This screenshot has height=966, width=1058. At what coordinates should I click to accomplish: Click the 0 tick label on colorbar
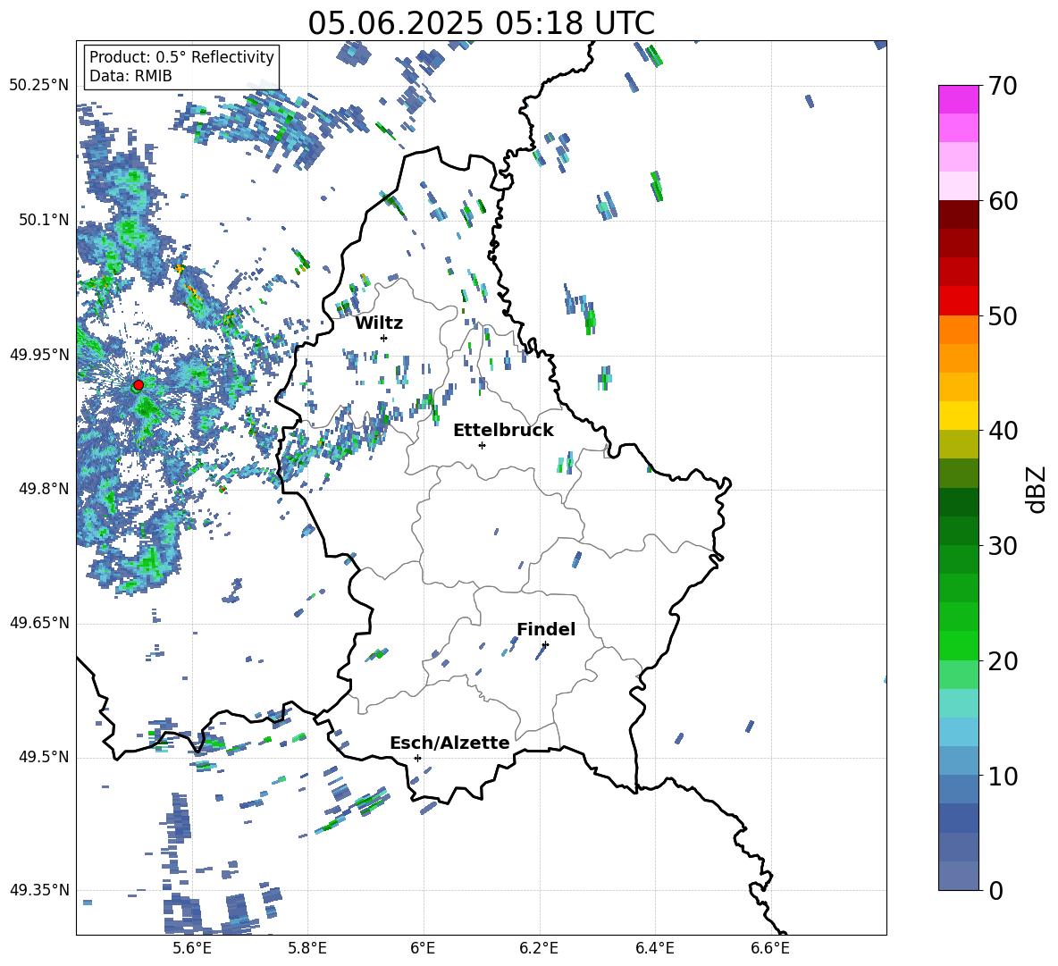point(995,890)
